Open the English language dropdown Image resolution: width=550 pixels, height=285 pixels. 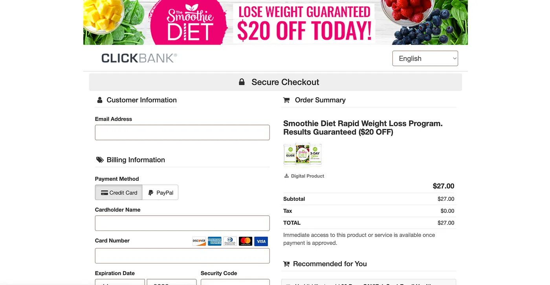[x=425, y=58]
